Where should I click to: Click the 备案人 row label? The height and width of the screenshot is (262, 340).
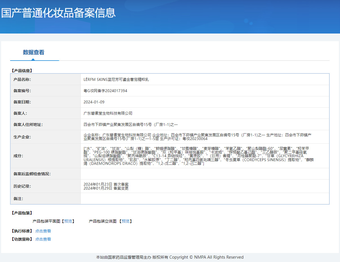pyautogui.click(x=20, y=113)
